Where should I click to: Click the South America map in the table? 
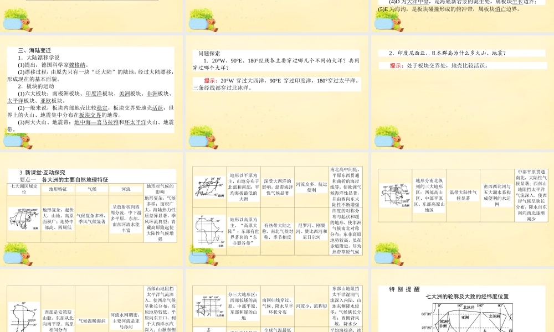click(x=24, y=317)
